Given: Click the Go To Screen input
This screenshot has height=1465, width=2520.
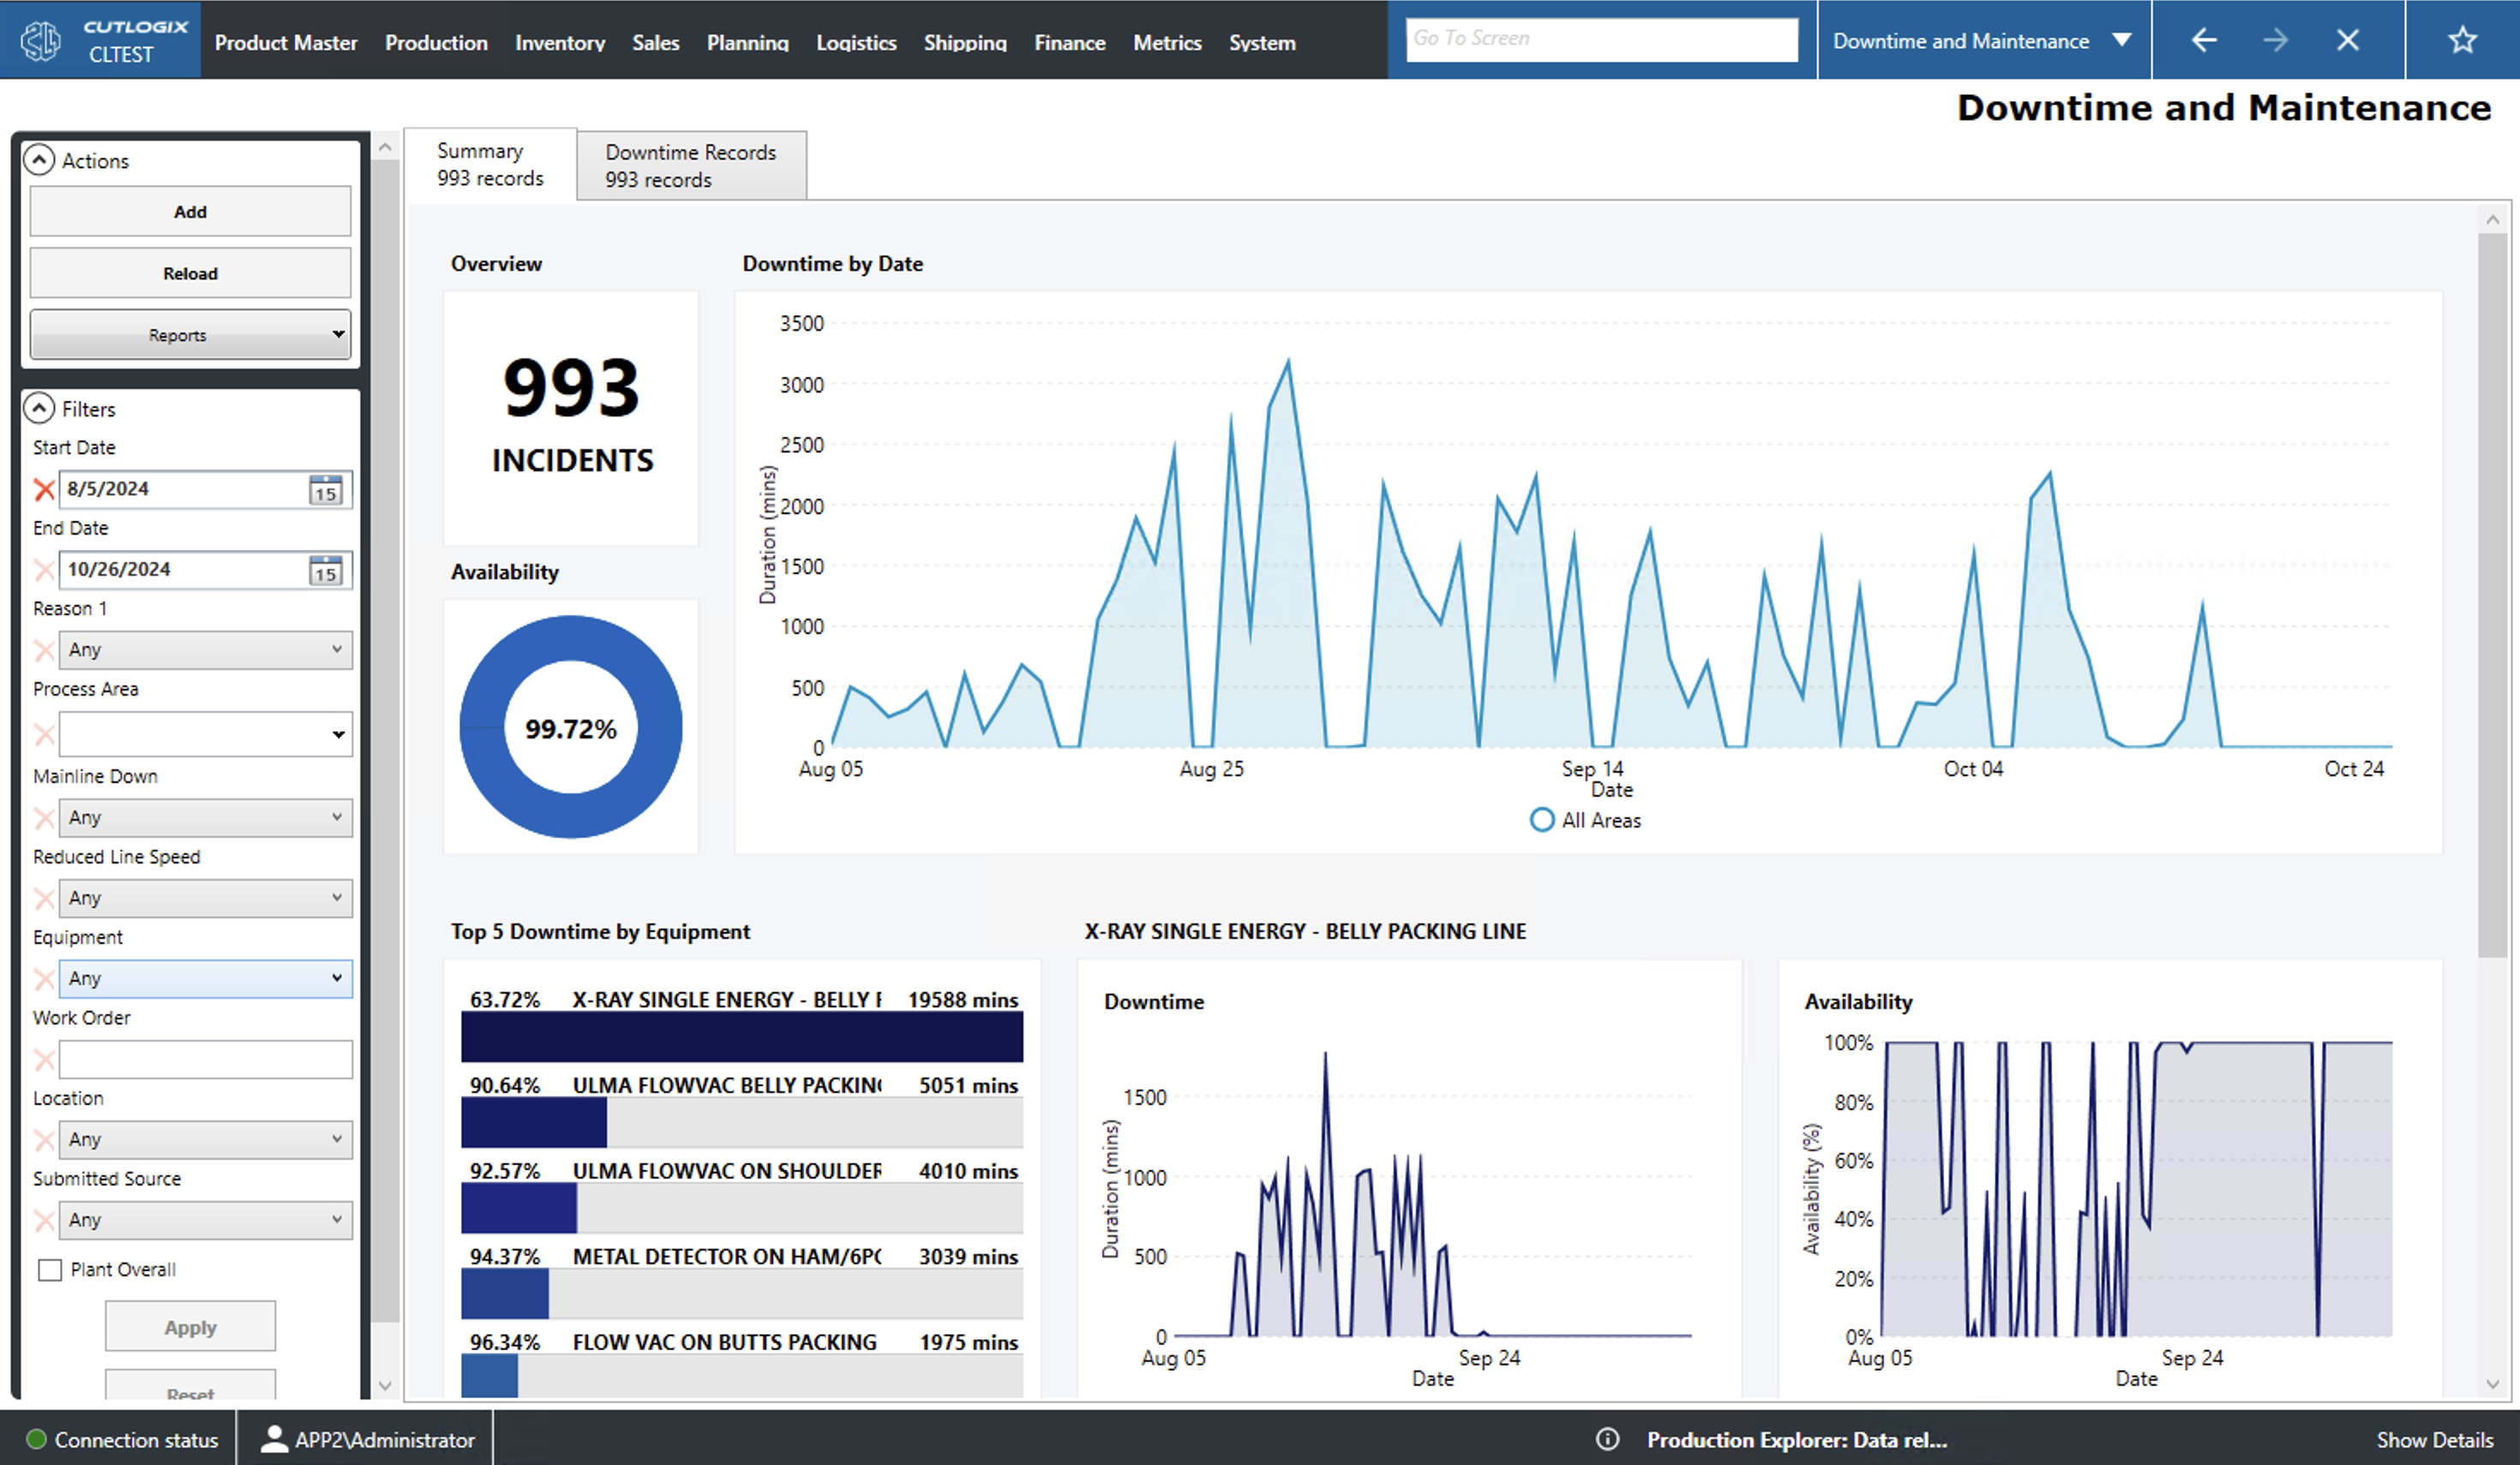Looking at the screenshot, I should (x=1600, y=39).
